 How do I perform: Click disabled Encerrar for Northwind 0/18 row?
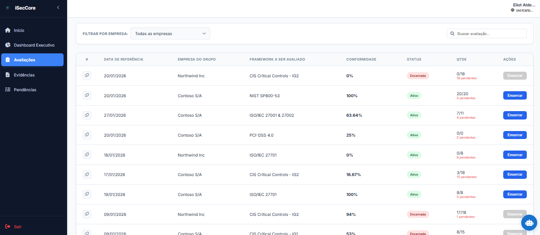(x=515, y=76)
